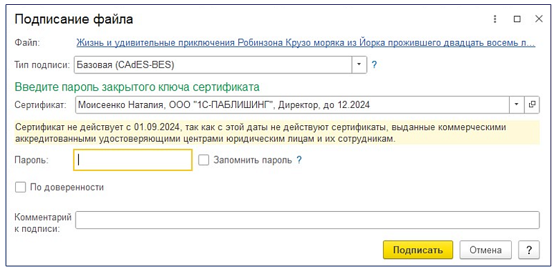
Task: Enable the Запомнить пароль checkbox
Action: [204, 160]
